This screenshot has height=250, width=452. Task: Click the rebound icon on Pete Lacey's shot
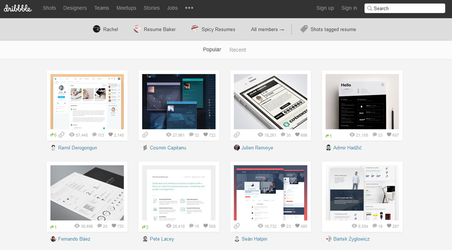pos(144,227)
